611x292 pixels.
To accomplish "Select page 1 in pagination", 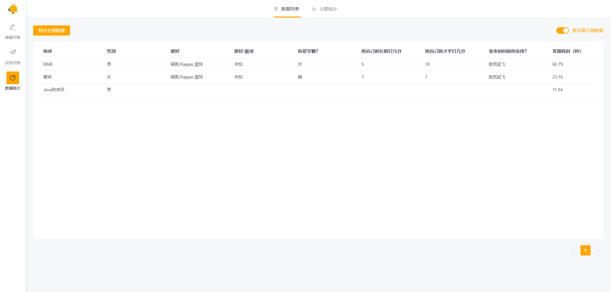I will pos(585,250).
